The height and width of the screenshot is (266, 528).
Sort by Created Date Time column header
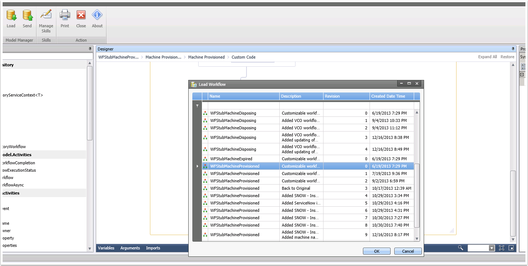(x=392, y=96)
